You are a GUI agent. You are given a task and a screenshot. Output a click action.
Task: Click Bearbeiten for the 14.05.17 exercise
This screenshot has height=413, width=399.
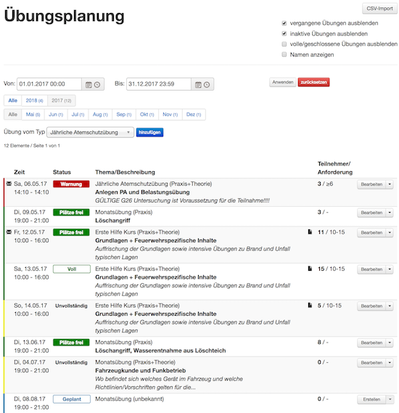click(371, 306)
